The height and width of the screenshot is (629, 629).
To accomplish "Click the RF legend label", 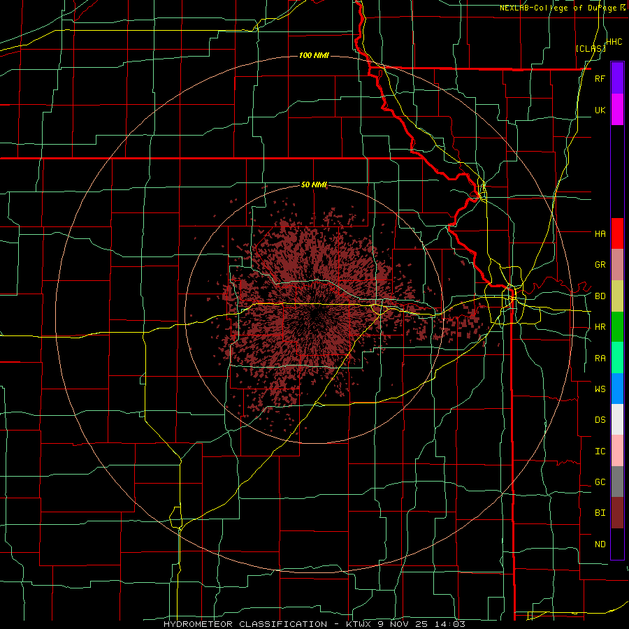I will click(600, 79).
